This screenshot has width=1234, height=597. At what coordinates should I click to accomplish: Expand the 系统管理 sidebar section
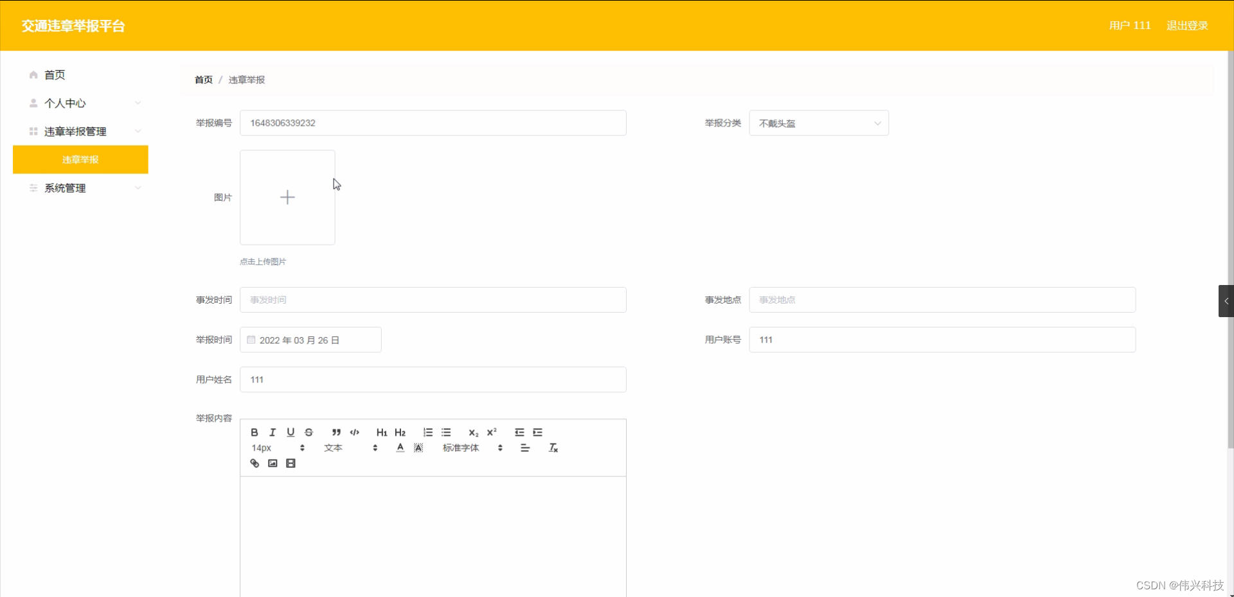65,187
